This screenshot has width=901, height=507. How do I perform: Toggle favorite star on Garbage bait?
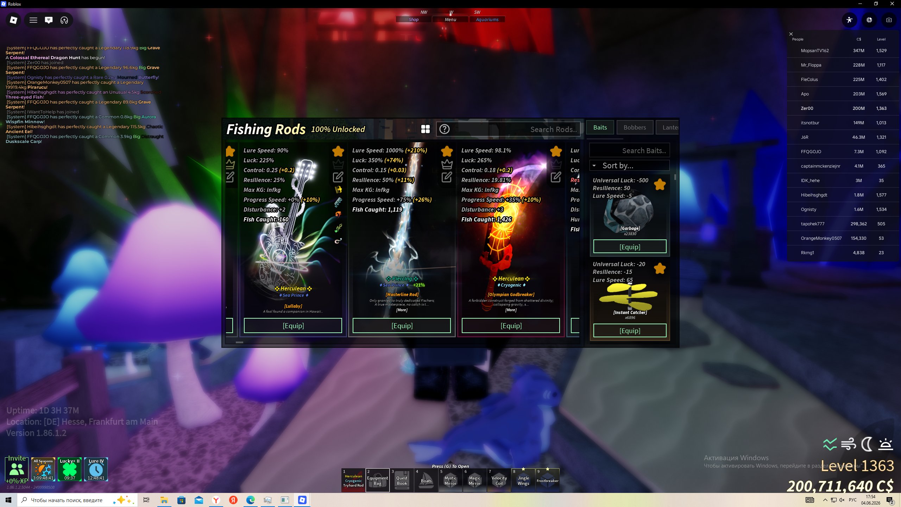pos(660,184)
